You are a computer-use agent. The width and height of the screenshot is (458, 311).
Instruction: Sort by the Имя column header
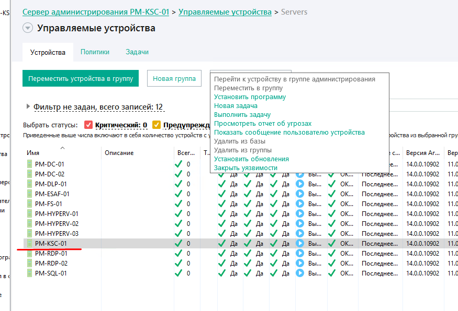(x=33, y=153)
